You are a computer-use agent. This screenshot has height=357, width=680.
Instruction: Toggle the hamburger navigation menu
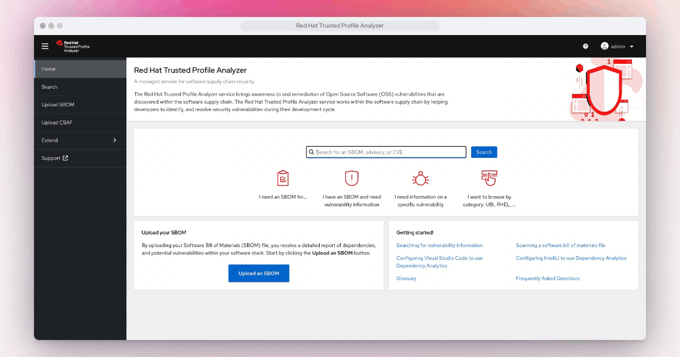(45, 46)
